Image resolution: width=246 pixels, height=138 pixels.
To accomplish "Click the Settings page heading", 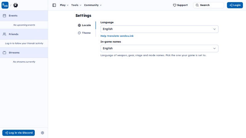I will pos(83,16).
